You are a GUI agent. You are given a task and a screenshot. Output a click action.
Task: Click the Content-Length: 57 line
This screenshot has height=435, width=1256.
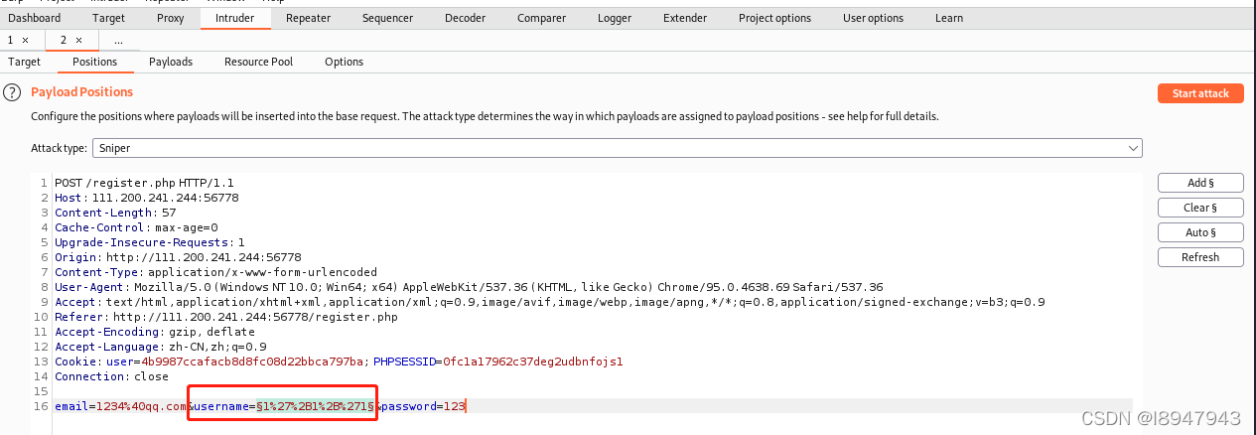coord(115,213)
